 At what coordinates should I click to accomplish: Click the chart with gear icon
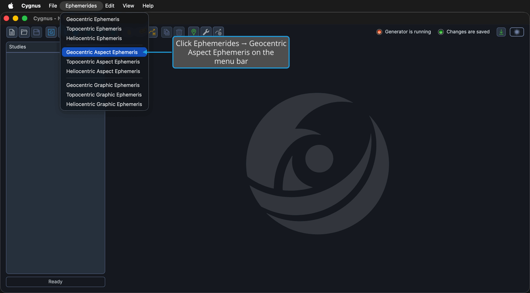218,32
